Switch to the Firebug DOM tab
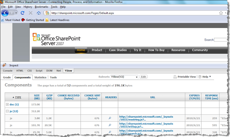The image size is (230, 137). pyautogui.click(x=49, y=71)
